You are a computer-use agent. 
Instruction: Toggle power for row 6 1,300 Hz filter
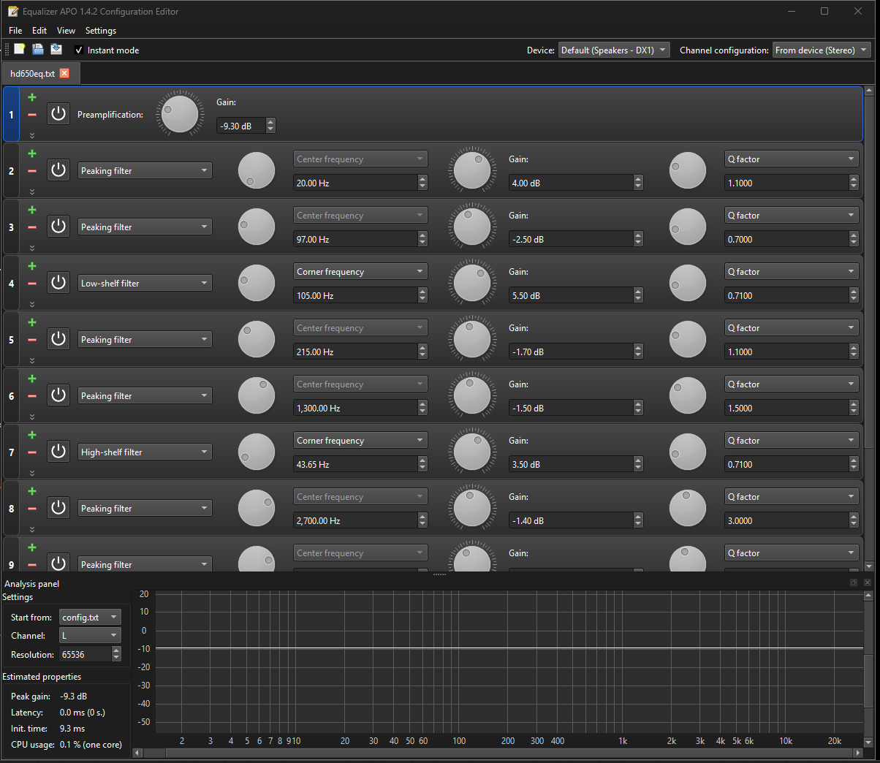click(58, 395)
